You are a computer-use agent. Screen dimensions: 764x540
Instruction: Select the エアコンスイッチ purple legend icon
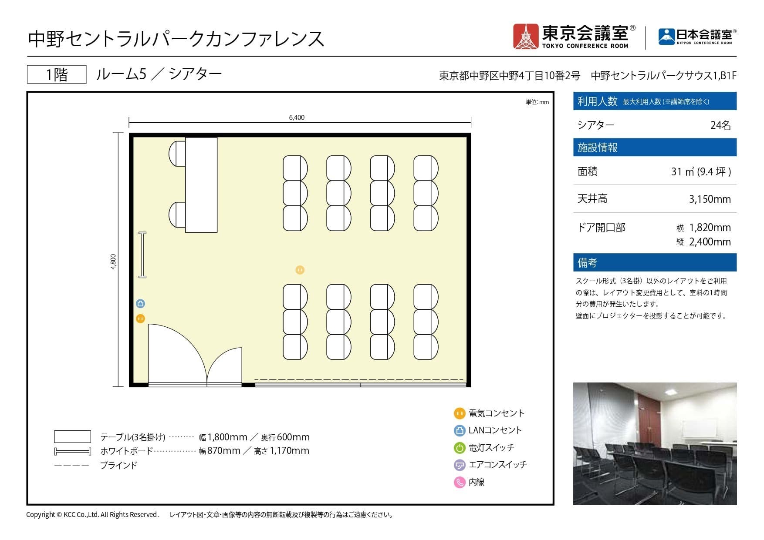coord(459,465)
